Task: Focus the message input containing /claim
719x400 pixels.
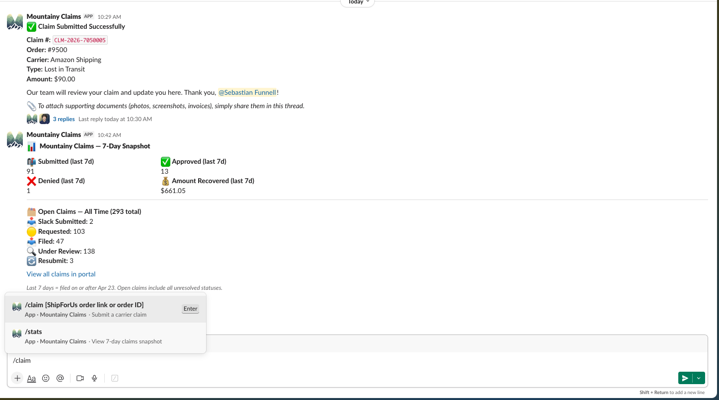Action: pyautogui.click(x=358, y=360)
